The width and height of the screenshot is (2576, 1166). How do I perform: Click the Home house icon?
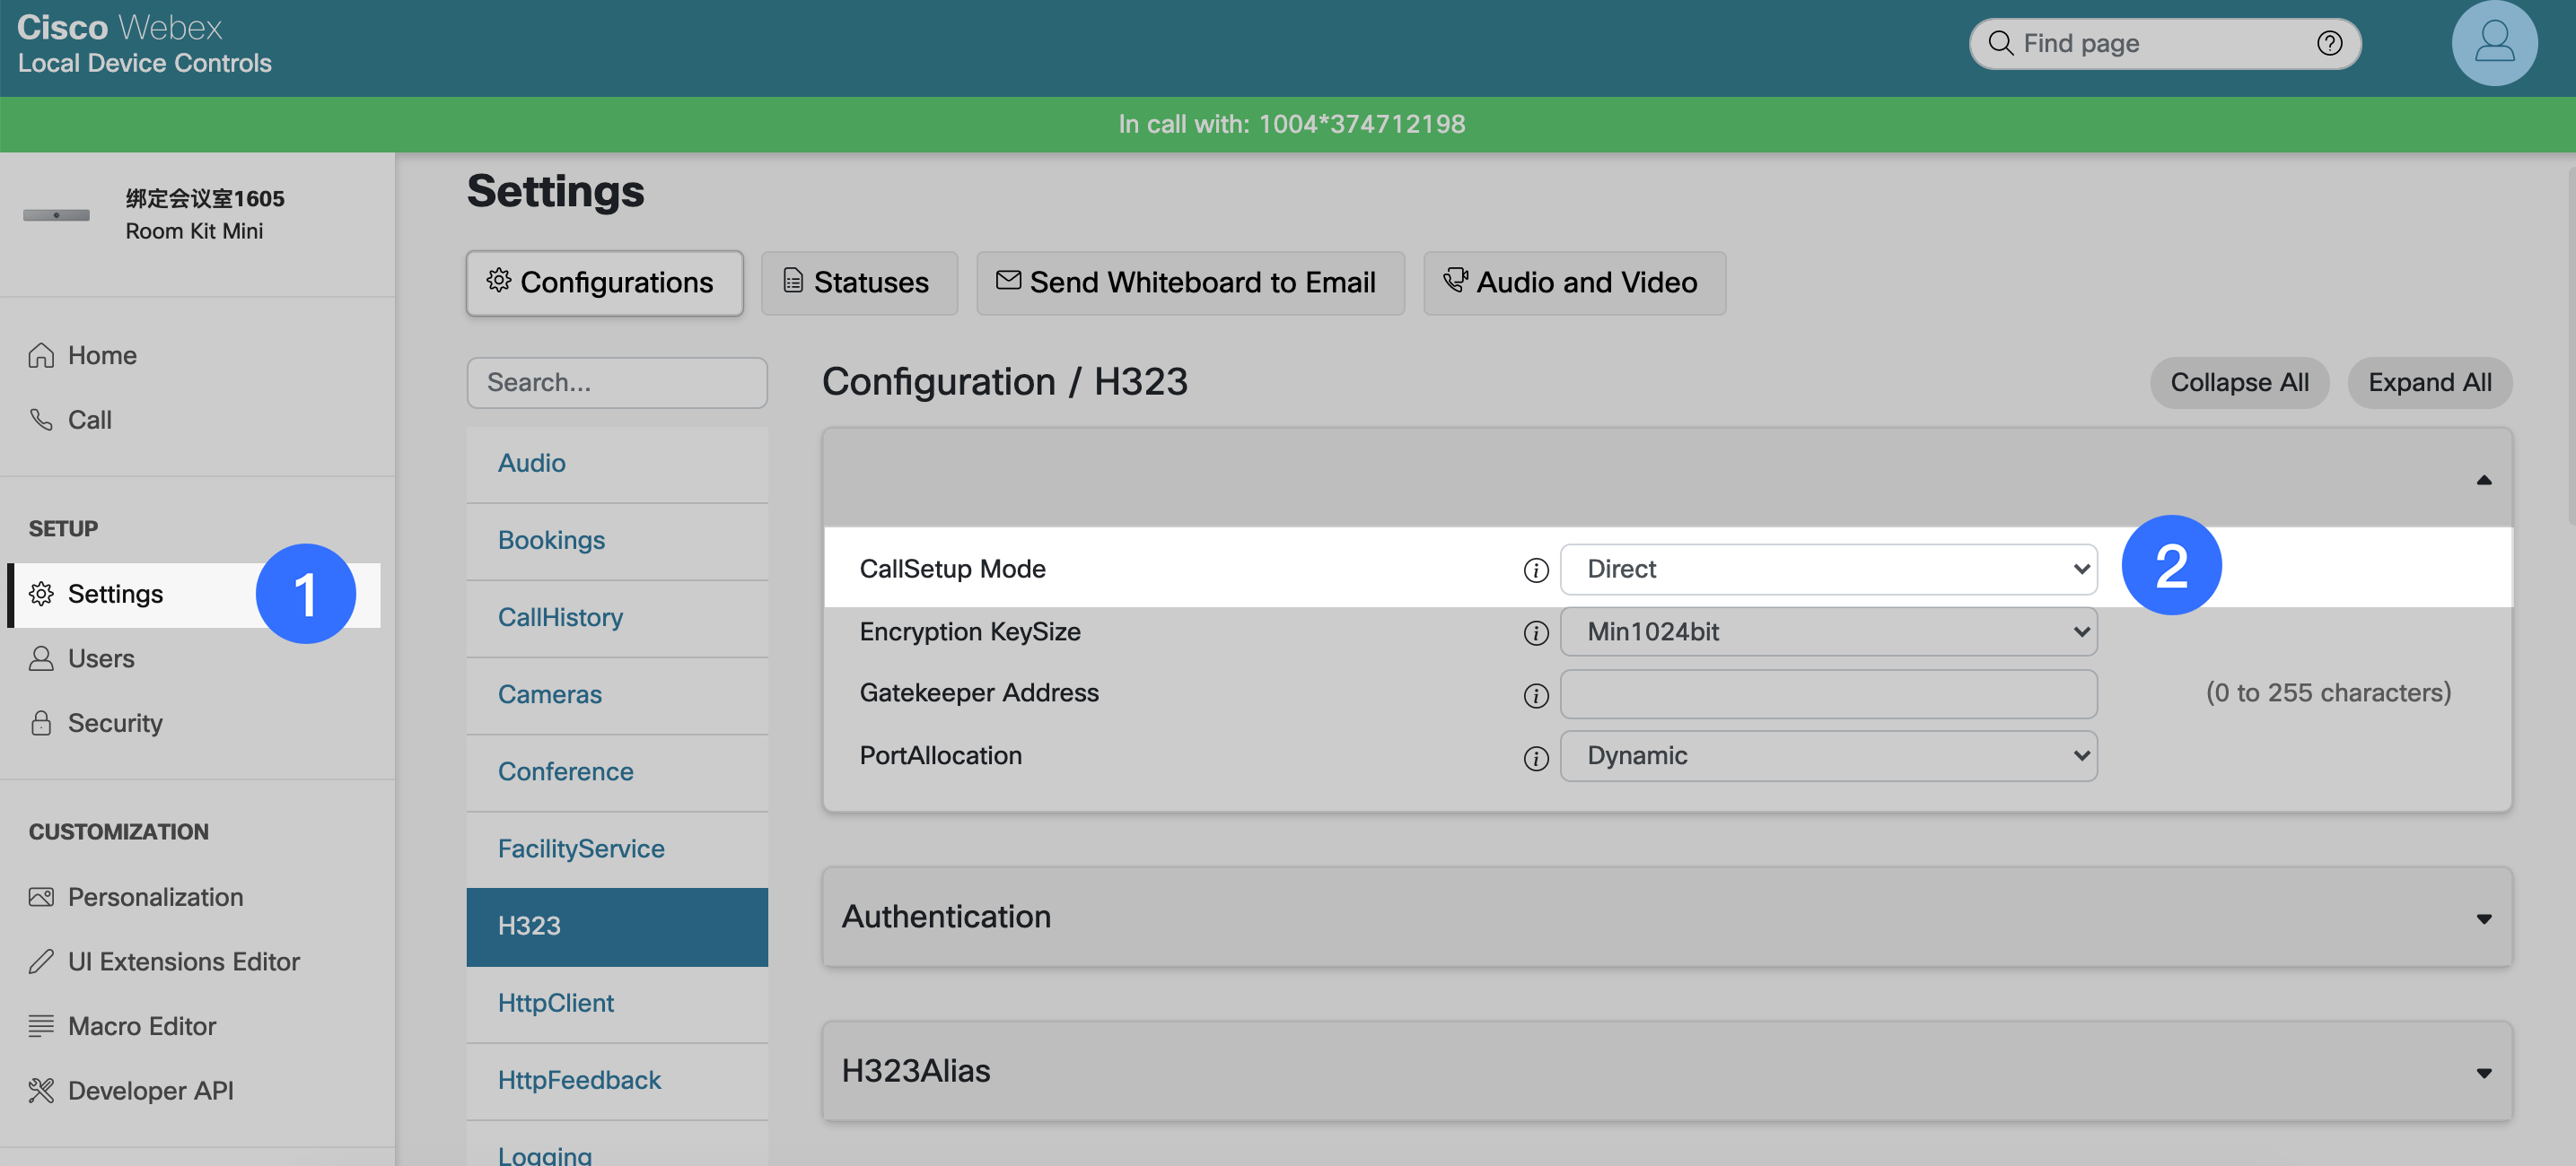point(41,354)
